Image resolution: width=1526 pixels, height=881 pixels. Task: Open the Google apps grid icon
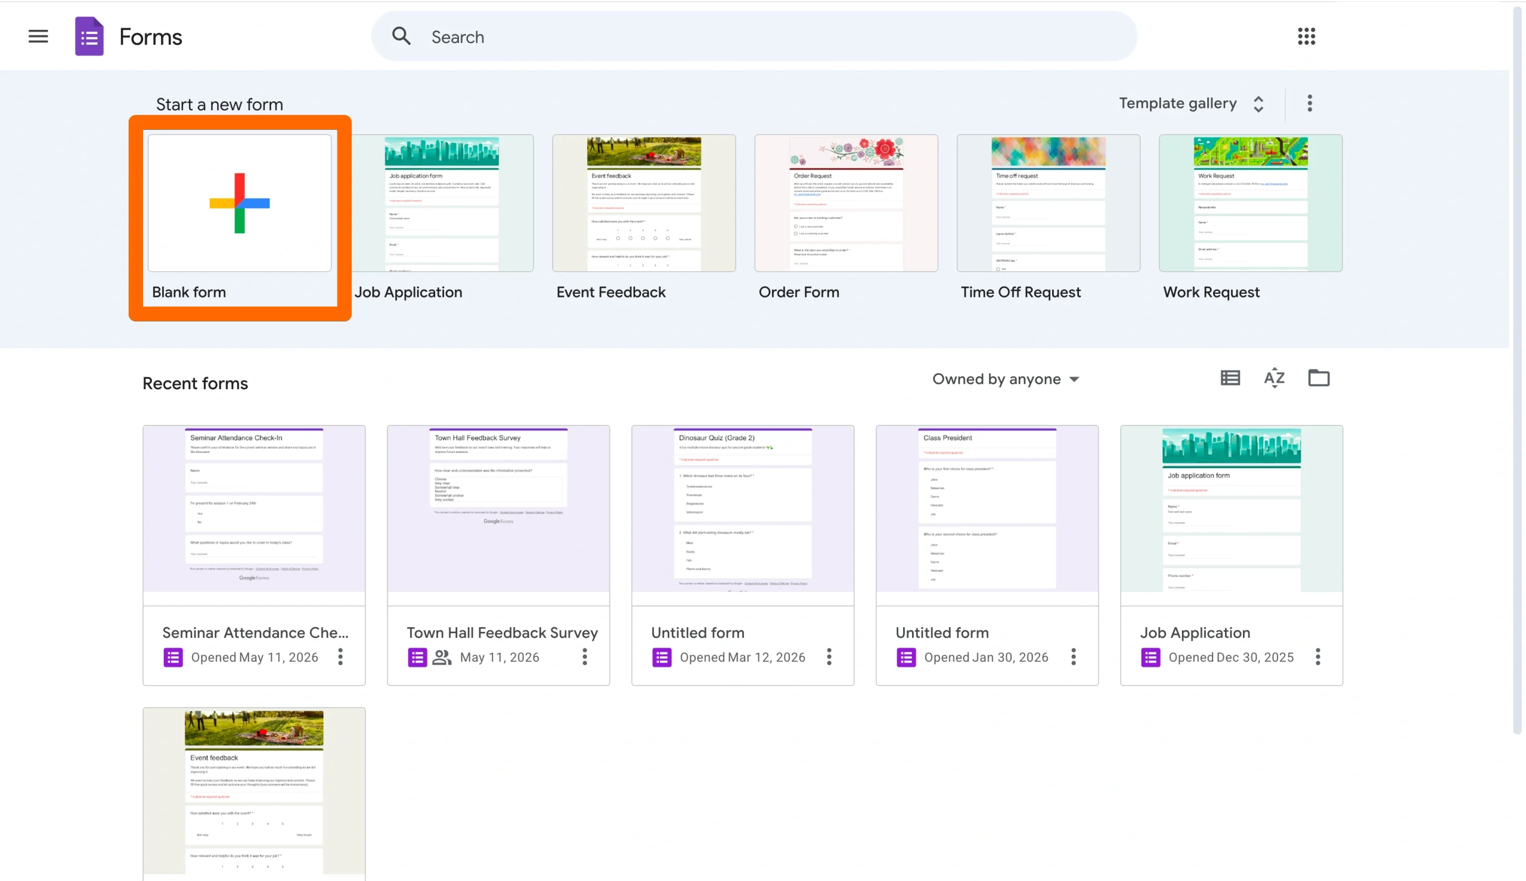click(x=1307, y=36)
